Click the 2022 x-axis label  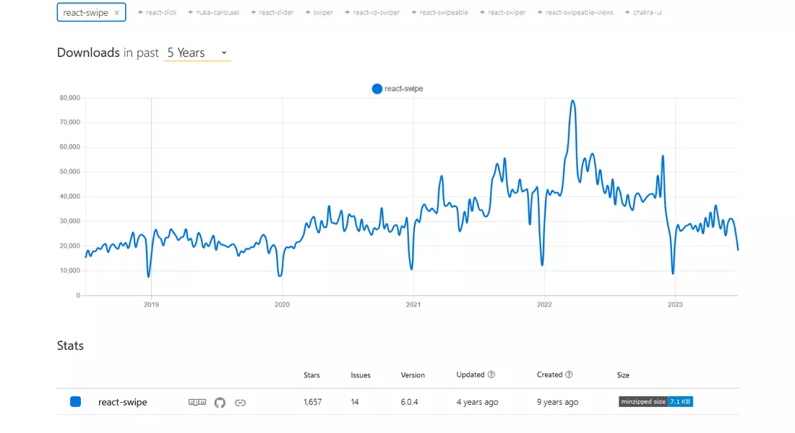pos(544,305)
